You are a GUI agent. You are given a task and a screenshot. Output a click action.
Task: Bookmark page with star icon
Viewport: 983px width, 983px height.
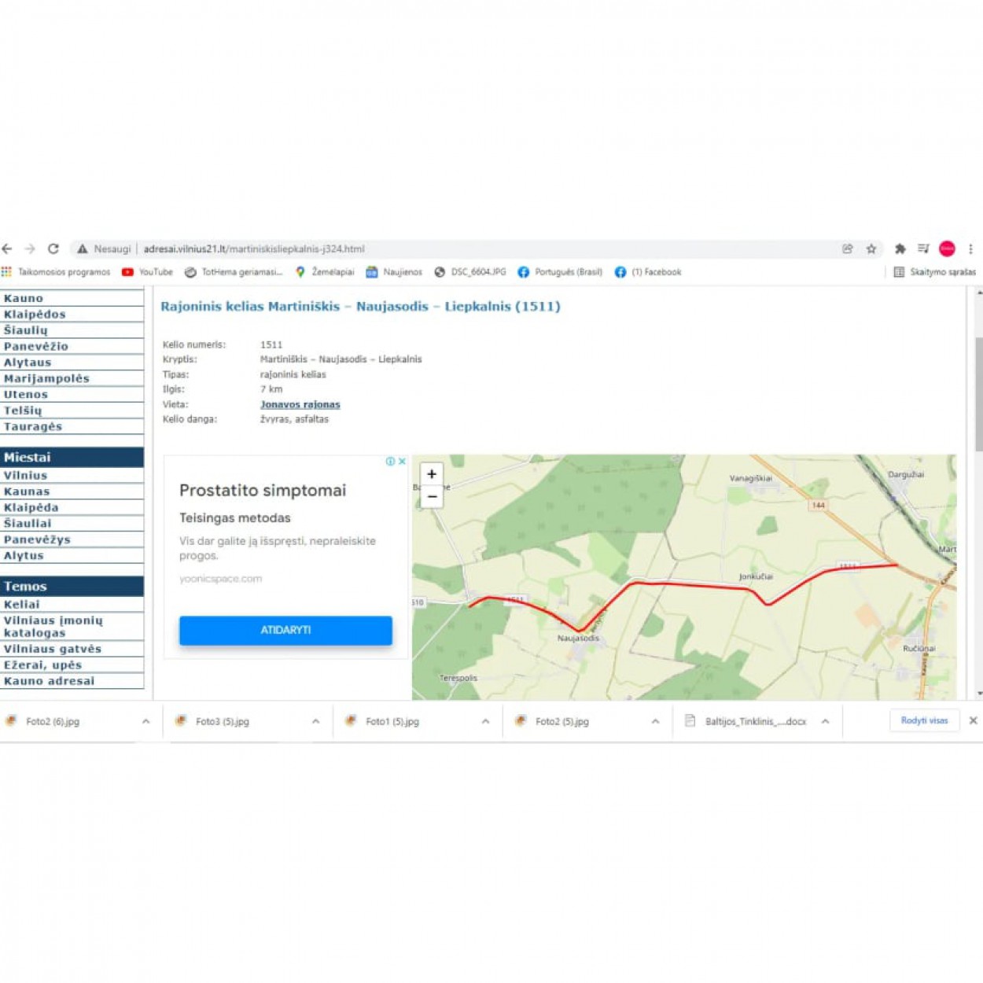pyautogui.click(x=871, y=249)
